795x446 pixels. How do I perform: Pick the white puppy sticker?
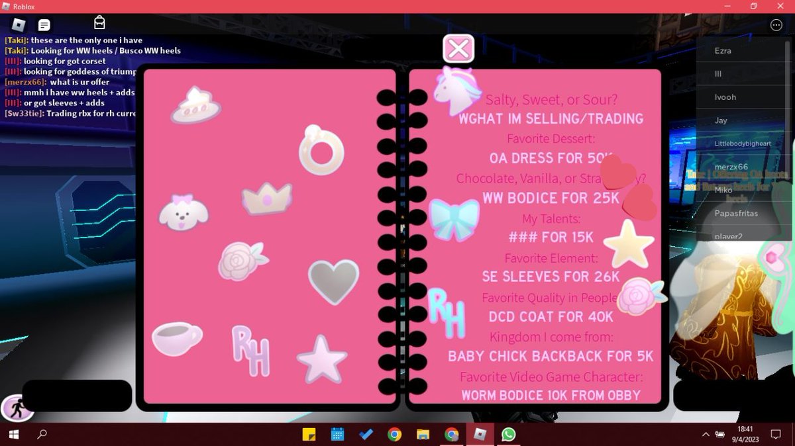[x=184, y=212]
